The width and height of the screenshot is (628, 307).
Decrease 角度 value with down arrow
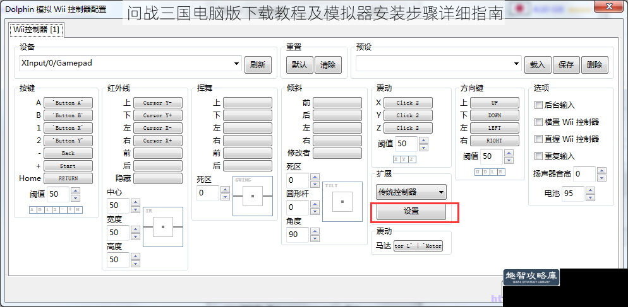315,239
